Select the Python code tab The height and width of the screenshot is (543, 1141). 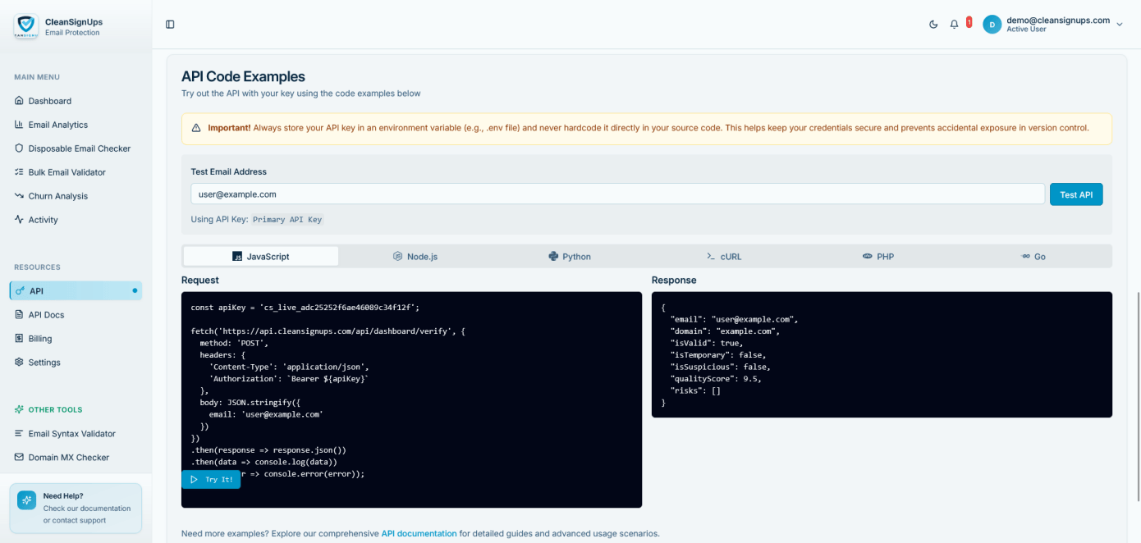coord(570,257)
